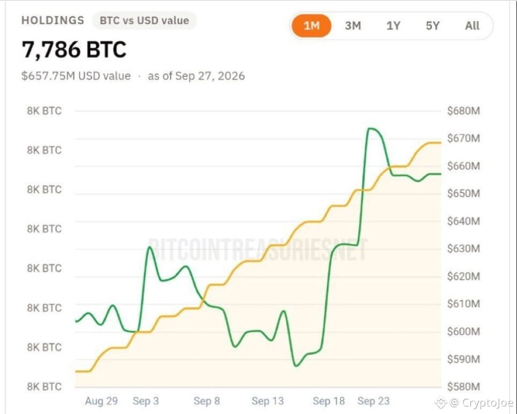
Task: Click the Aug 29 x-axis label
Action: tap(101, 401)
